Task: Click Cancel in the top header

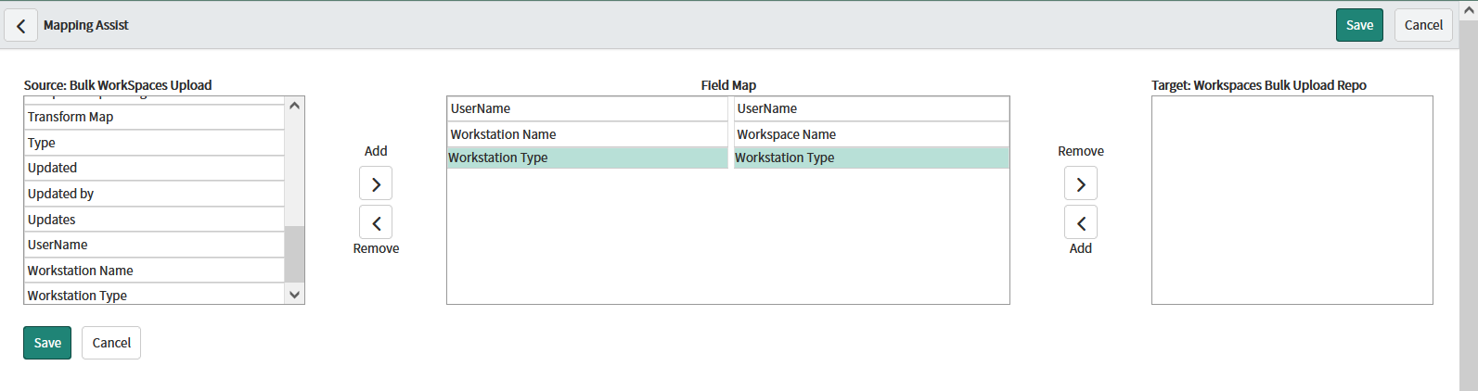Action: (x=1423, y=25)
